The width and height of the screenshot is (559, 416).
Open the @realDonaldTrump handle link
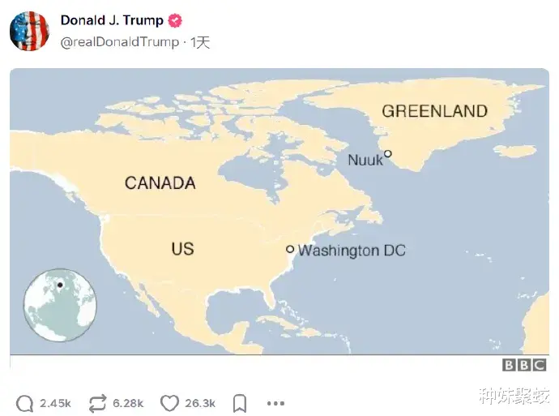(x=120, y=42)
